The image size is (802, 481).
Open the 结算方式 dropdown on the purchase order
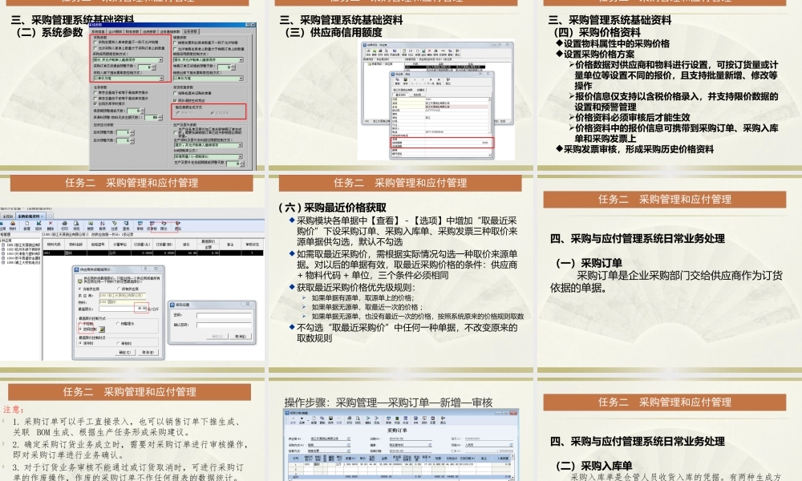pos(348,451)
